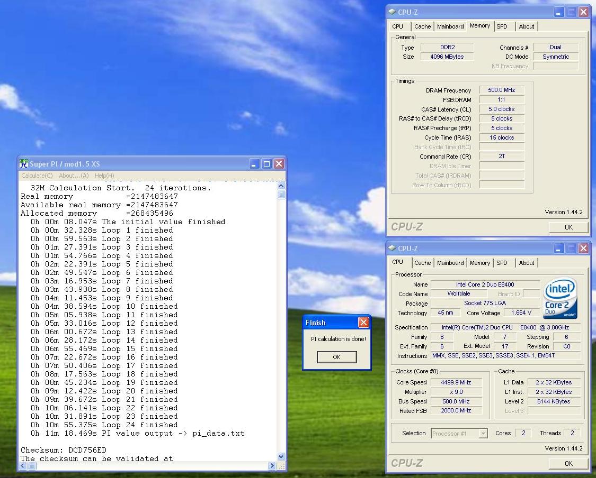This screenshot has width=596, height=478.
Task: Click Level 2 cache value 6144 KBytes
Action: coord(554,401)
